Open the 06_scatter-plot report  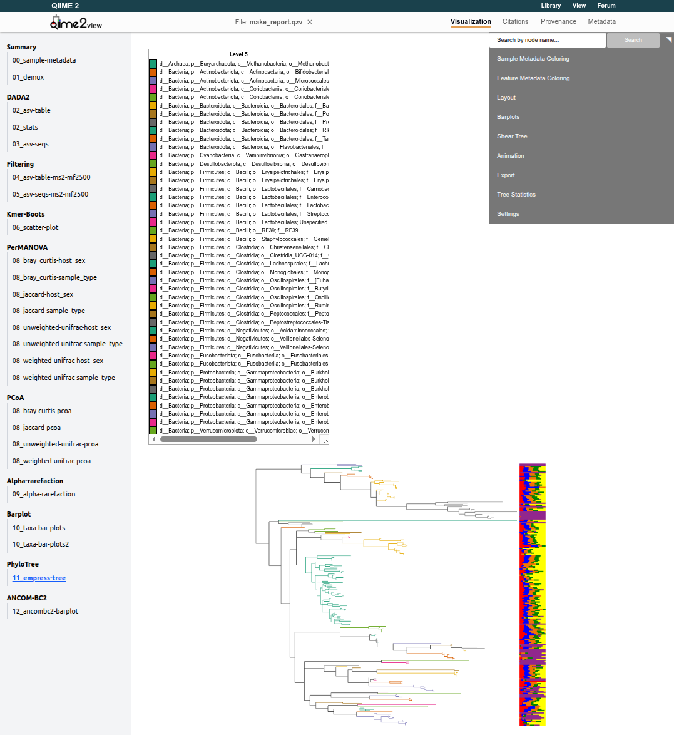35,228
